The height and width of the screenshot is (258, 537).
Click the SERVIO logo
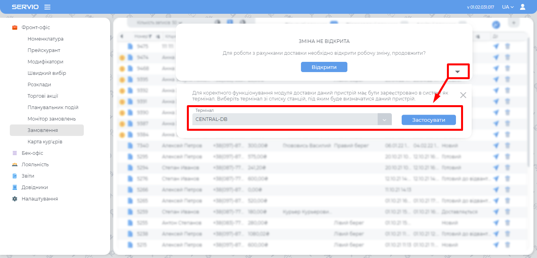[x=25, y=7]
